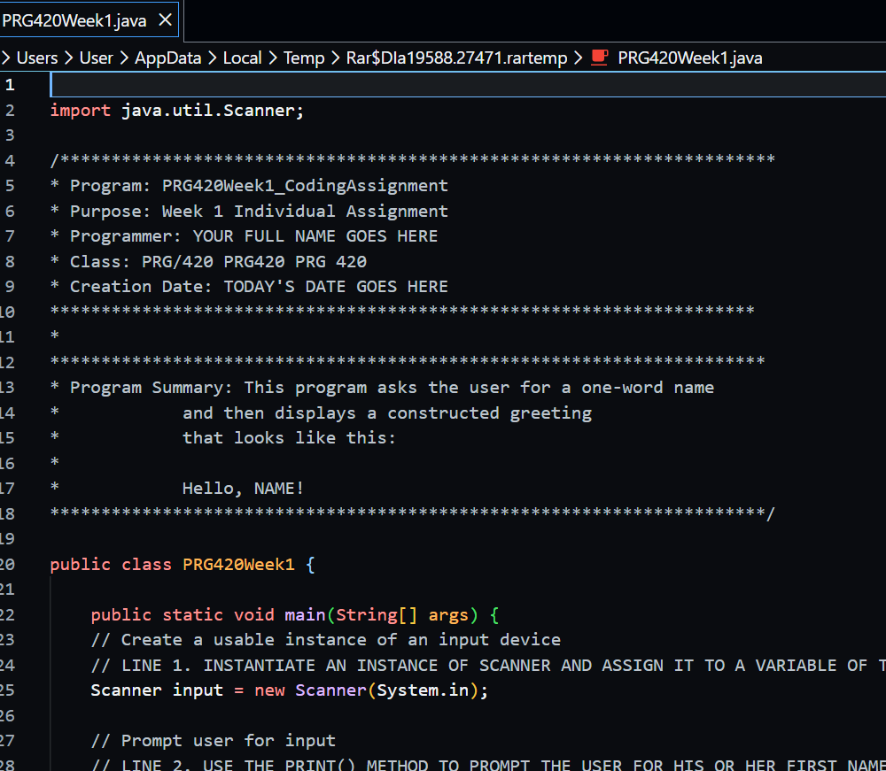The width and height of the screenshot is (886, 771).
Task: Click the Local breadcrumb item
Action: pos(242,58)
